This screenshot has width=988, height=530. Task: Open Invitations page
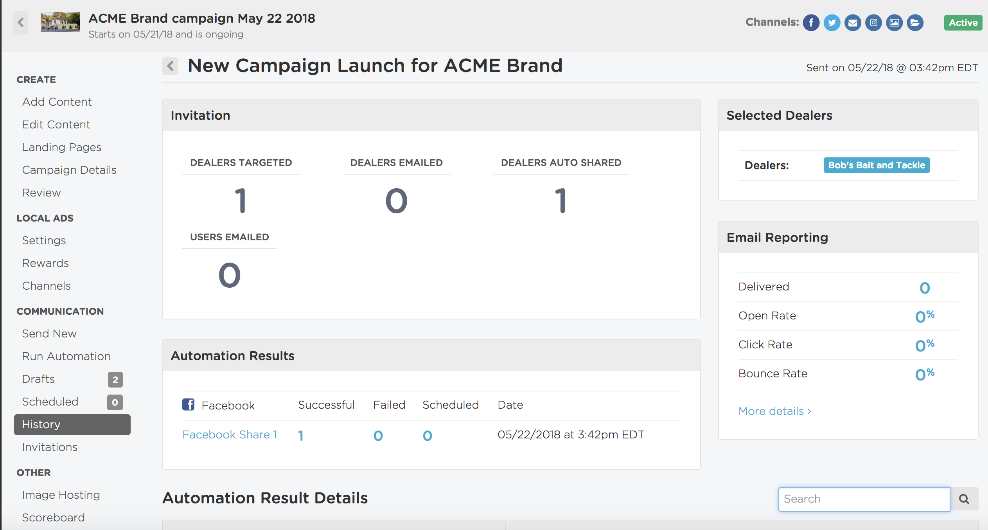(50, 447)
